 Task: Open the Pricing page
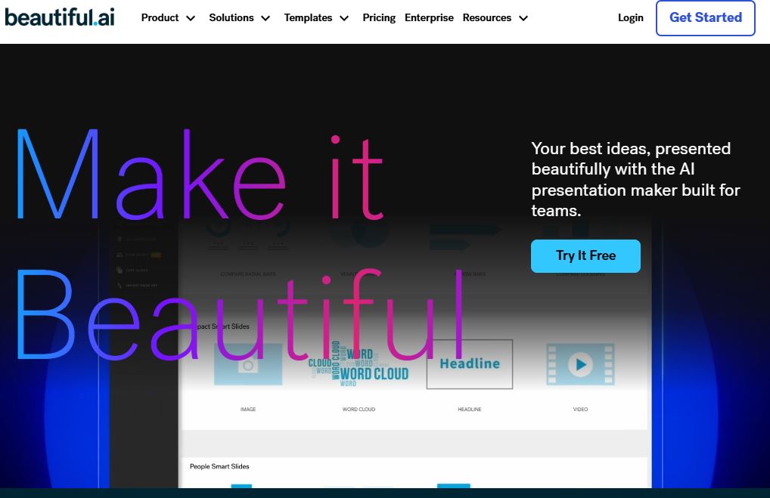coord(379,17)
